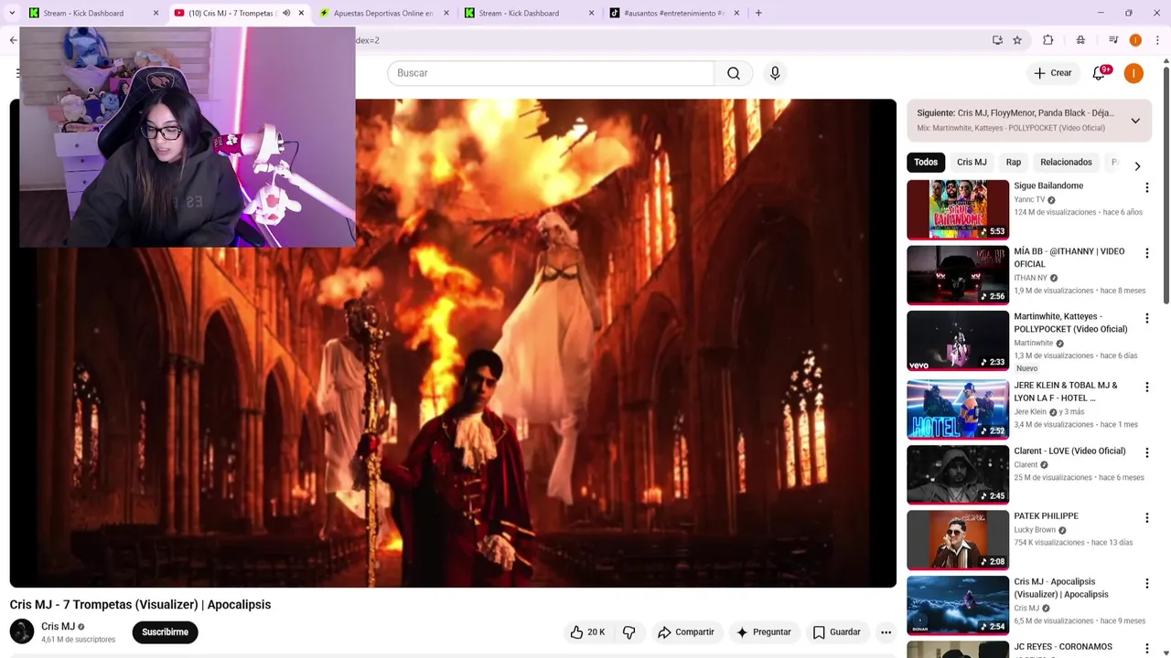This screenshot has width=1171, height=658.
Task: Open the Cris MJ Apocalipsis Visualizer thumbnail
Action: (958, 605)
